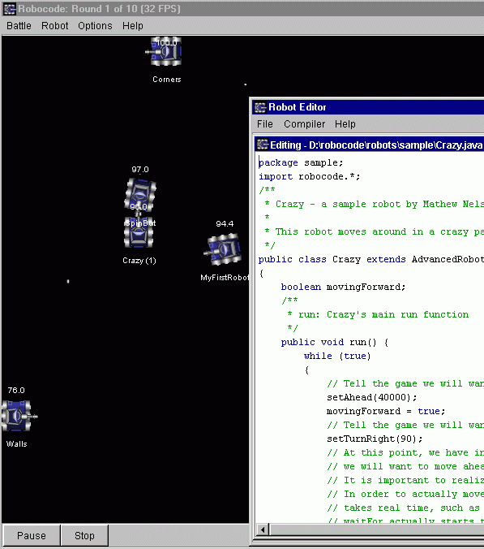
Task: Place cursor on setAhead(40000) code line
Action: [372, 397]
